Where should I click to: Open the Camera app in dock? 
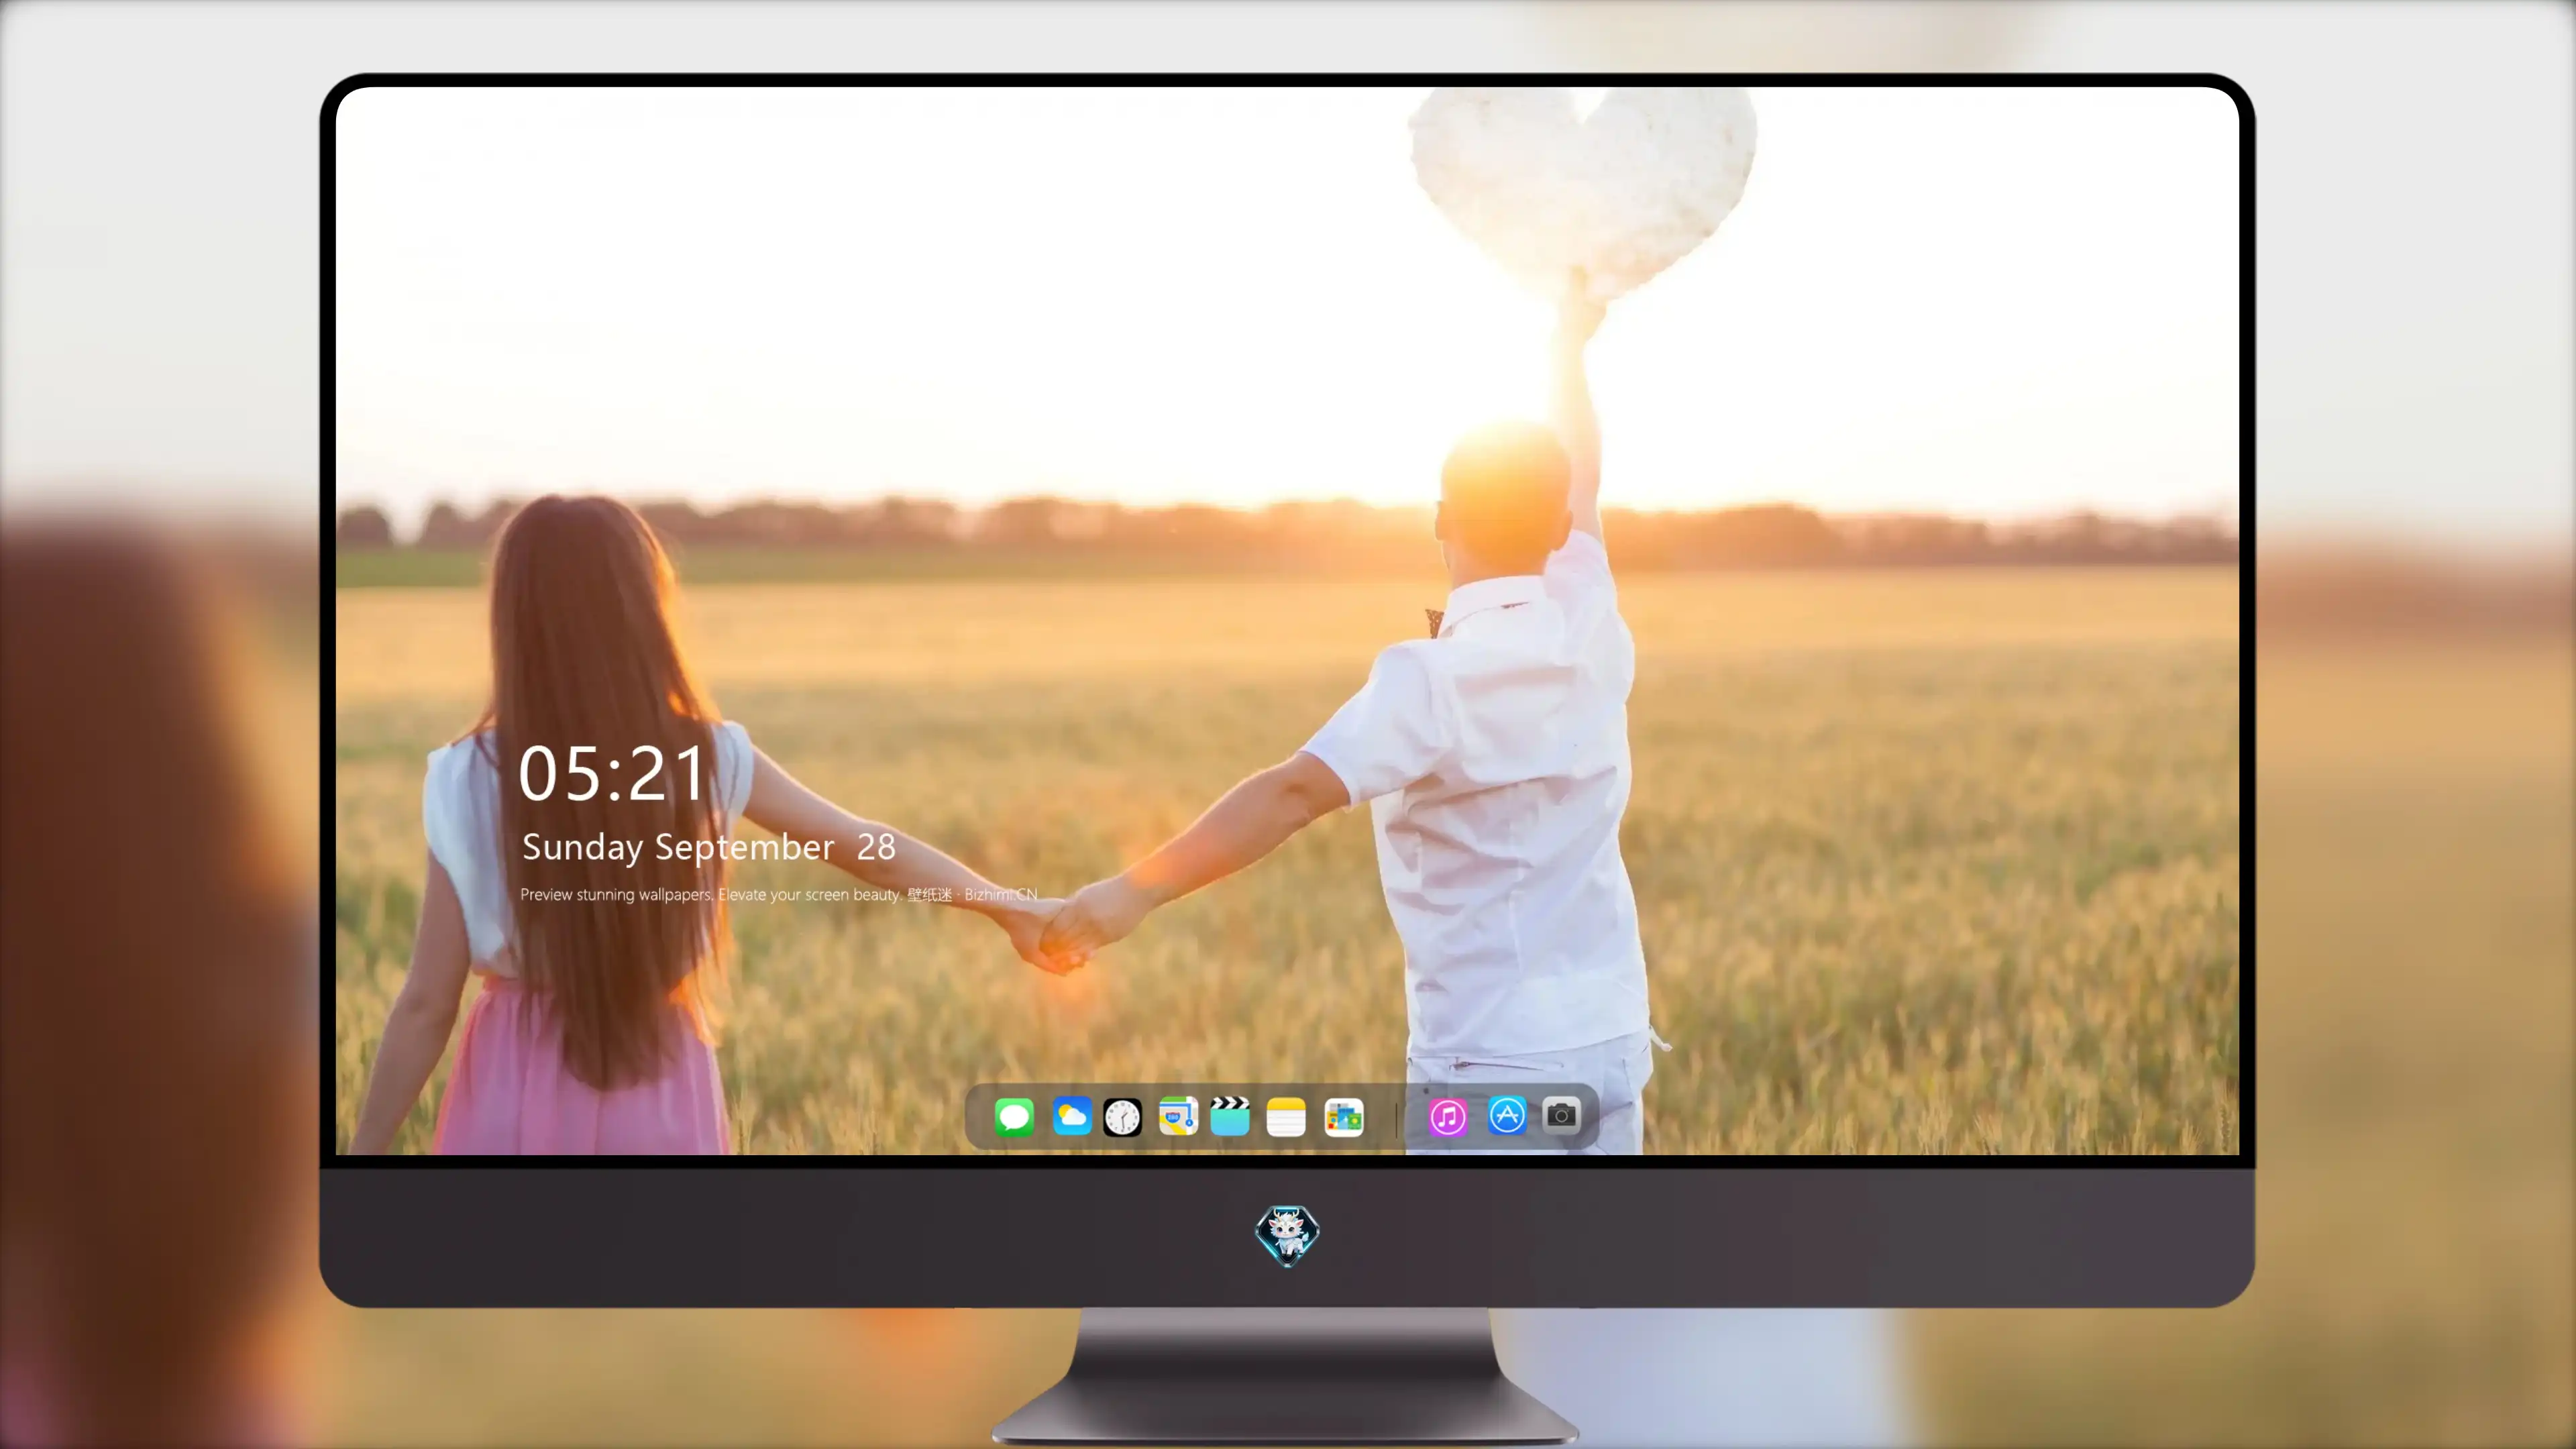[x=1561, y=1115]
